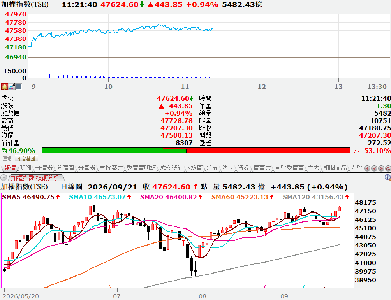This screenshot has width=391, height=300.
Task: Expand the round dropdown beside 技術分析 tab
Action: [4, 178]
